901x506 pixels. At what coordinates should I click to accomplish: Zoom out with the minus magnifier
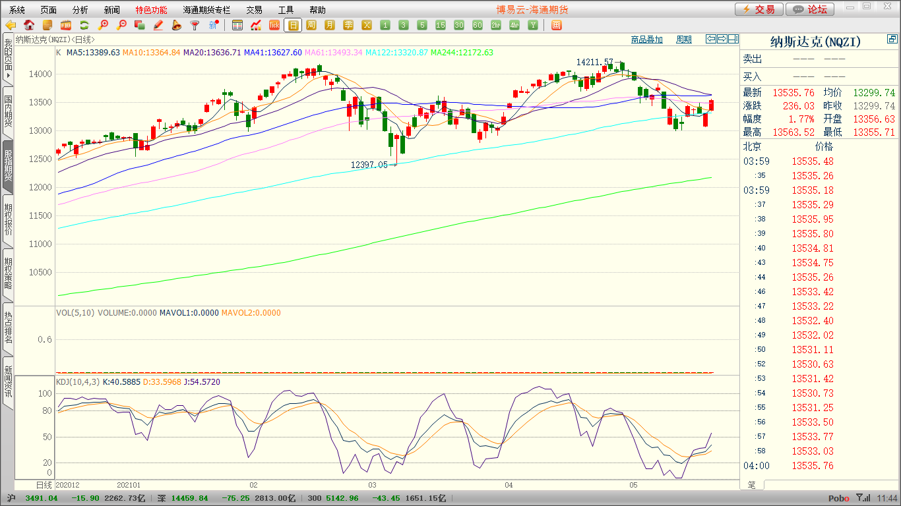(121, 25)
